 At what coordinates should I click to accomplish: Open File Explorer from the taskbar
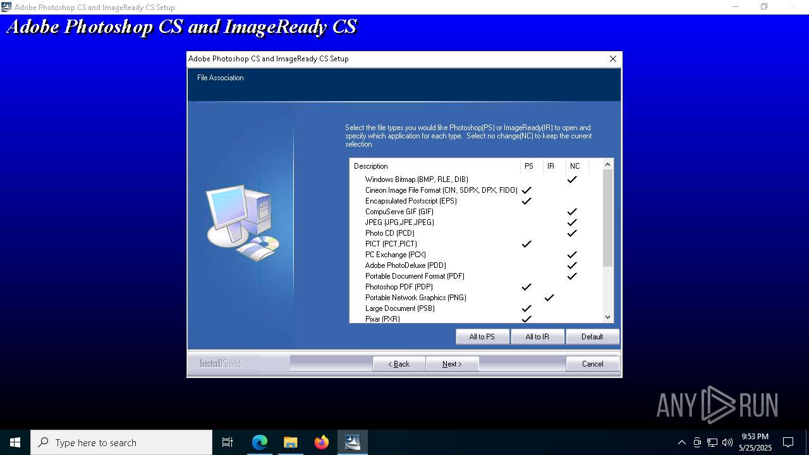pyautogui.click(x=290, y=442)
